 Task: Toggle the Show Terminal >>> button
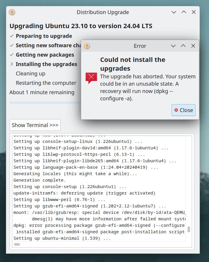[x=35, y=125]
